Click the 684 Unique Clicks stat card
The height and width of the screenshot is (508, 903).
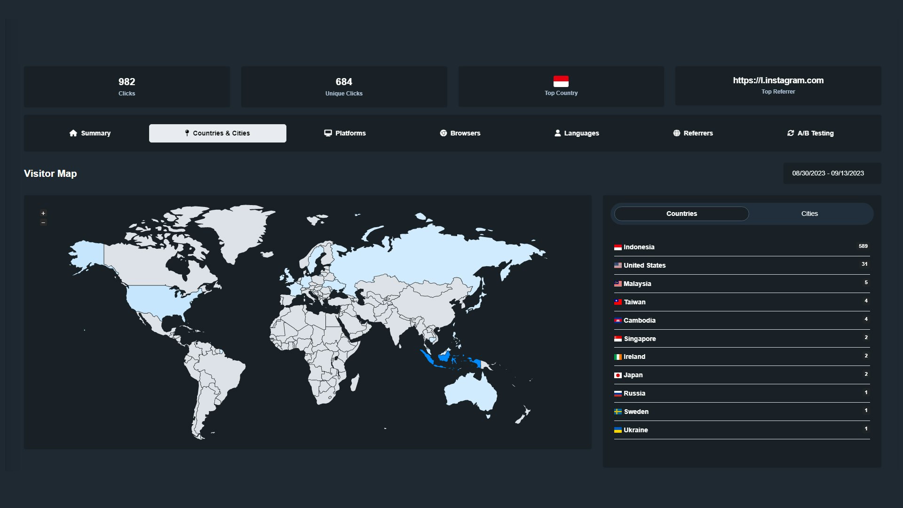(x=344, y=87)
